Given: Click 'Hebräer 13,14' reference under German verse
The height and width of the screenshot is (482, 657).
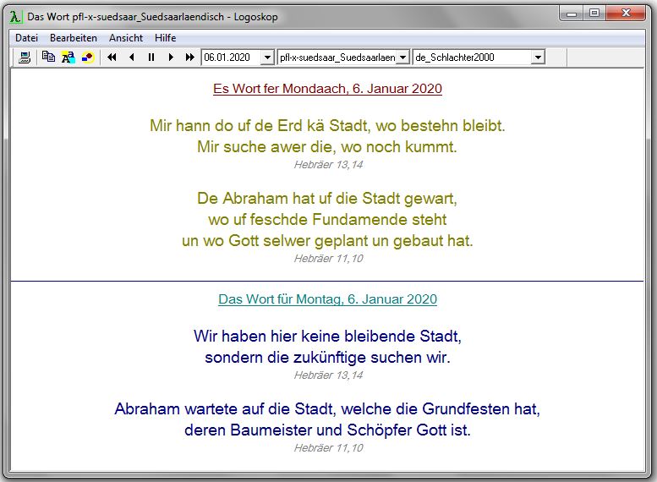Looking at the screenshot, I should tap(328, 375).
